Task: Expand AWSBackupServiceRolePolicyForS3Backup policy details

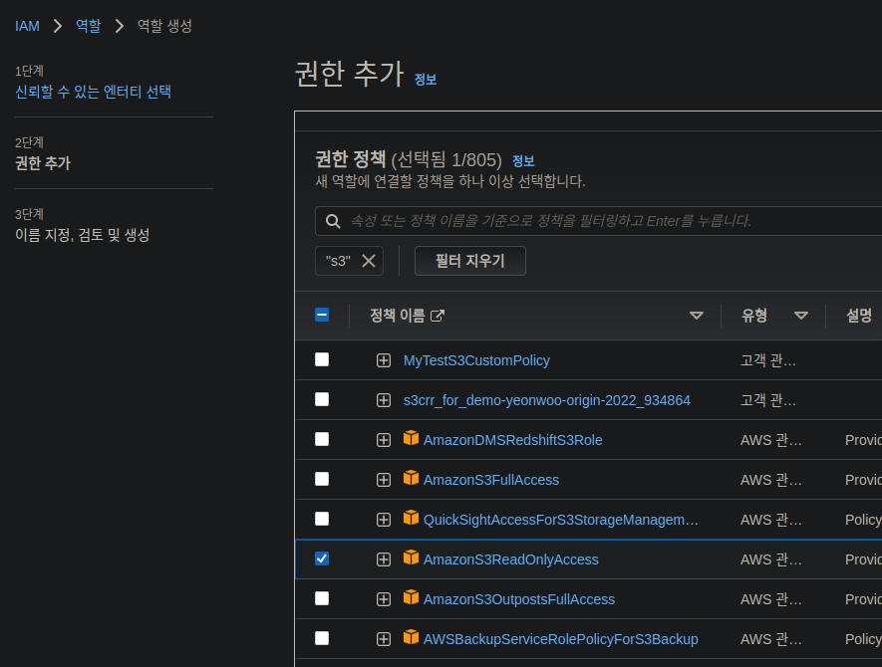Action: 384,640
